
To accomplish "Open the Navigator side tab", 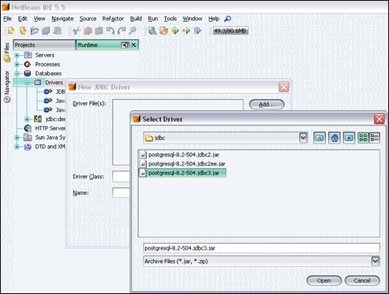I will click(7, 86).
